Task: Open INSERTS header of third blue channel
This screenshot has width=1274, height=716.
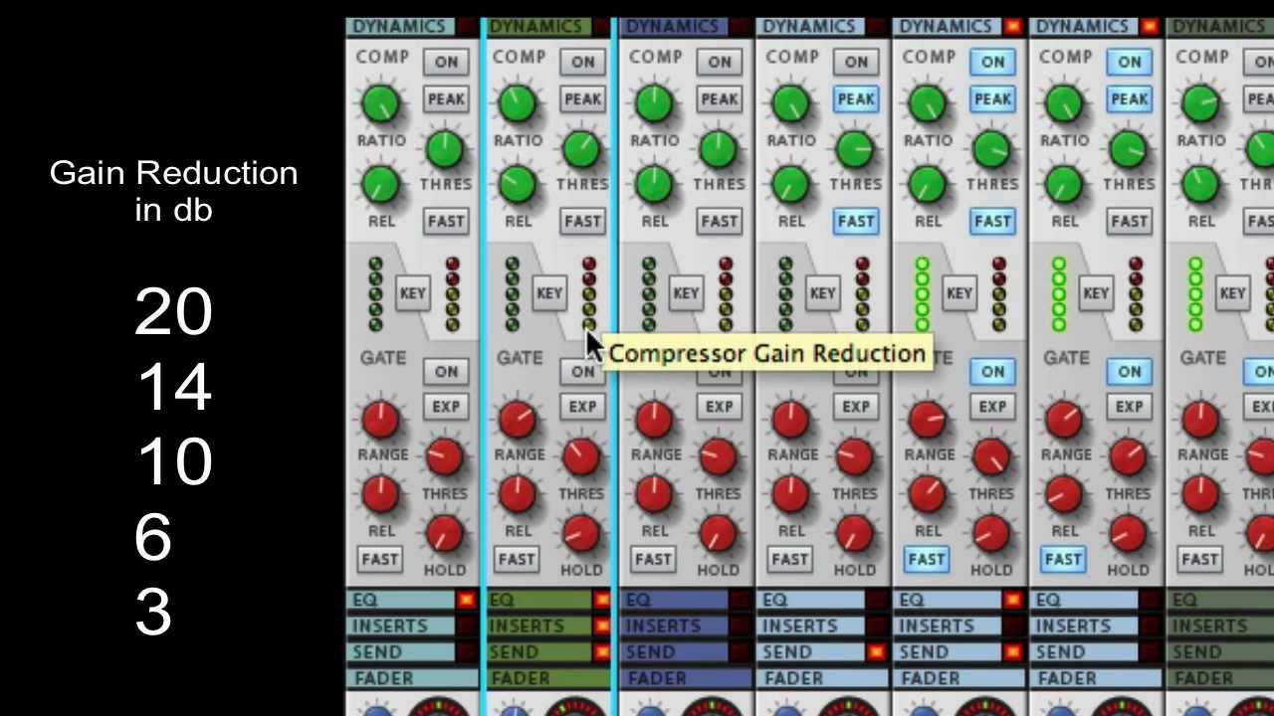Action: click(x=675, y=626)
